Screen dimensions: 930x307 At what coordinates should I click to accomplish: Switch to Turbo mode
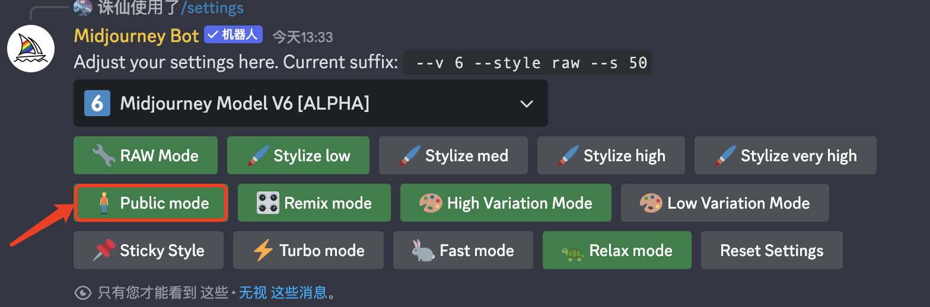point(308,250)
